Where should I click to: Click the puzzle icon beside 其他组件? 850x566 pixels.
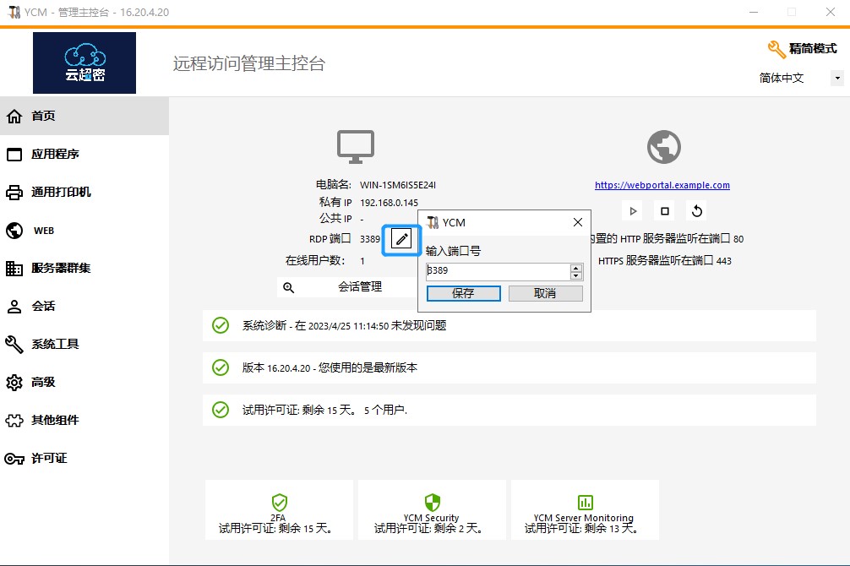coord(14,420)
